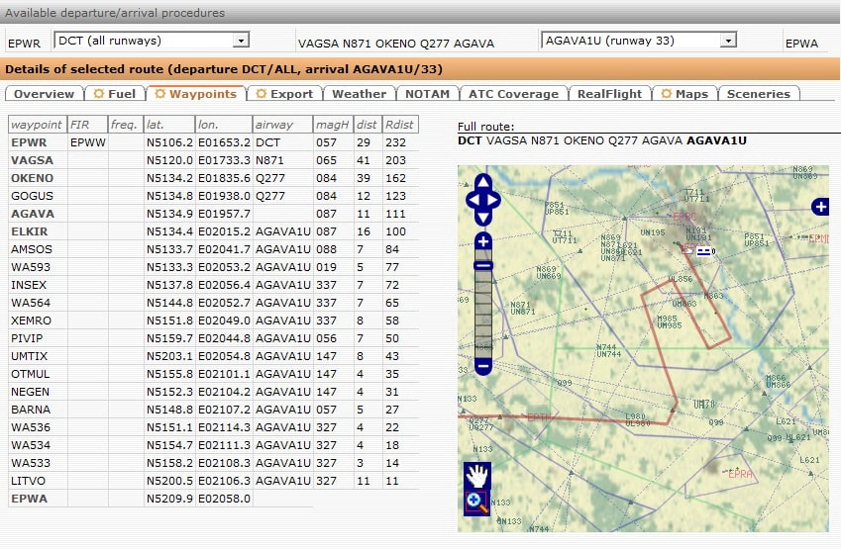Pan the map down with arrow control
This screenshot has width=841, height=549.
[483, 219]
